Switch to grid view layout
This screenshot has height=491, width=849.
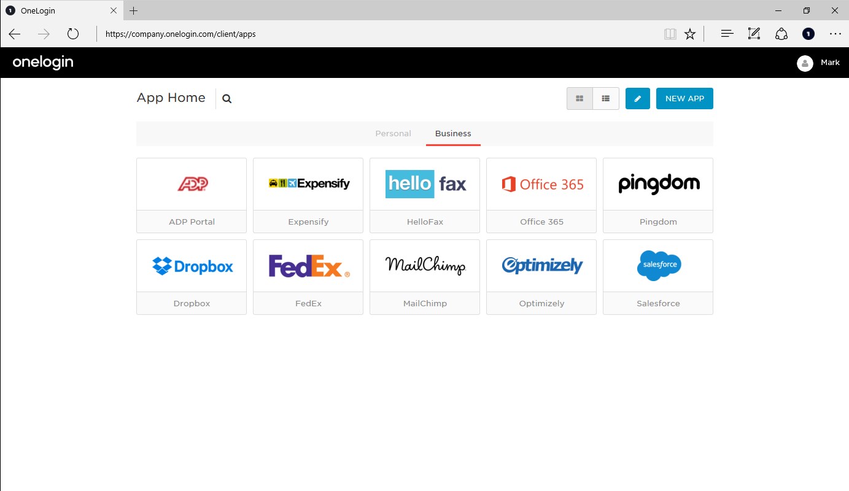(580, 99)
